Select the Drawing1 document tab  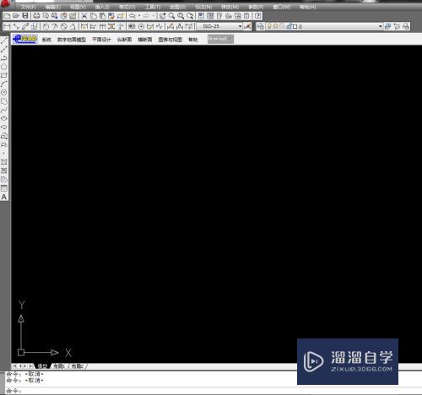click(x=220, y=39)
